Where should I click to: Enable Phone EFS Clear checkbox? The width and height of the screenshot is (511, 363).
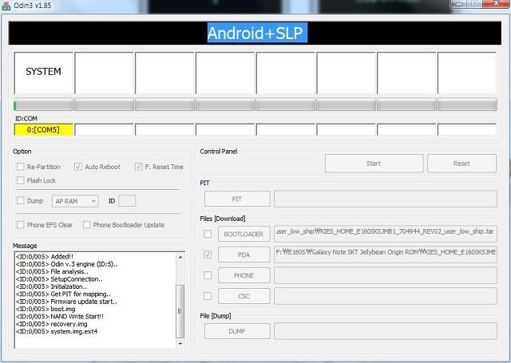(21, 225)
